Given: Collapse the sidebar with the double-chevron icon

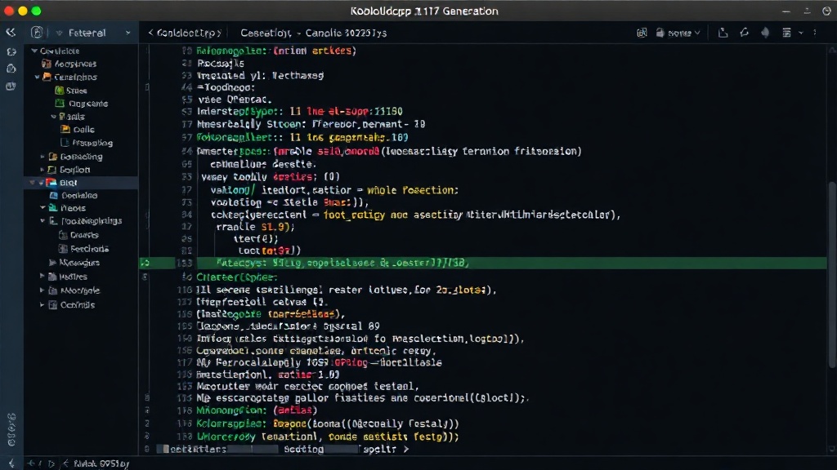Looking at the screenshot, I should (11, 33).
